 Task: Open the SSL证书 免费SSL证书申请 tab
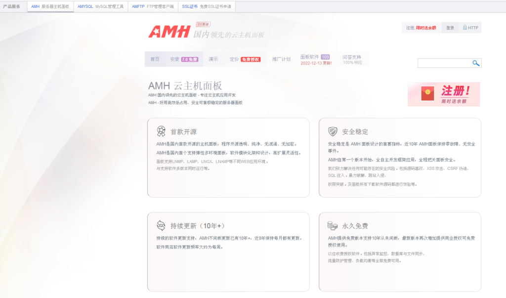click(x=207, y=6)
